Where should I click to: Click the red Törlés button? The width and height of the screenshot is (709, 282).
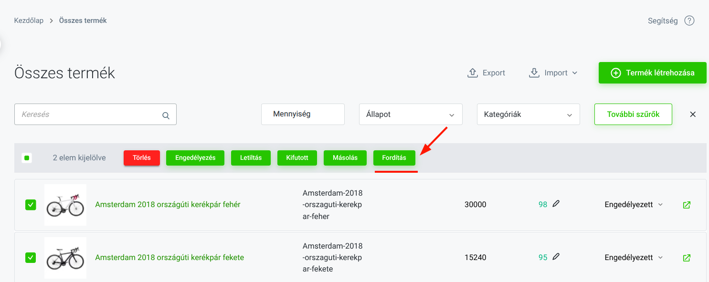(142, 158)
